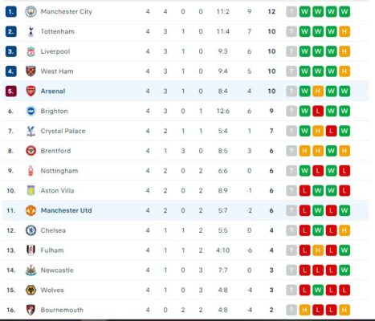Open the Brentford team name link
This screenshot has width=375, height=321.
click(55, 151)
